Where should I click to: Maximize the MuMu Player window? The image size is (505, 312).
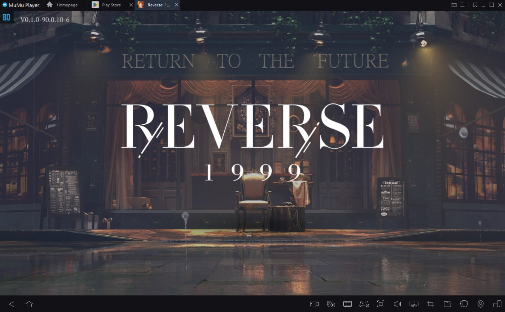pos(492,5)
